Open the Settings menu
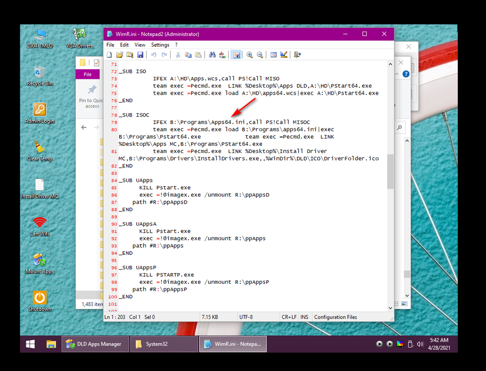 pyautogui.click(x=160, y=45)
